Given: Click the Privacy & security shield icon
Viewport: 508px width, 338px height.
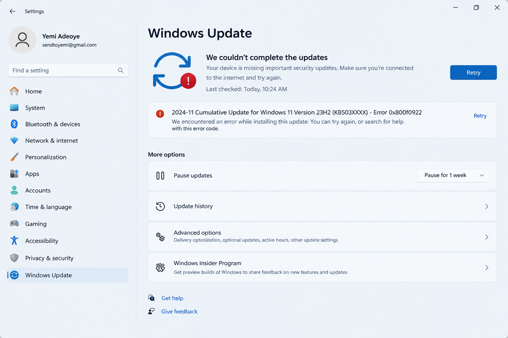Looking at the screenshot, I should (14, 258).
